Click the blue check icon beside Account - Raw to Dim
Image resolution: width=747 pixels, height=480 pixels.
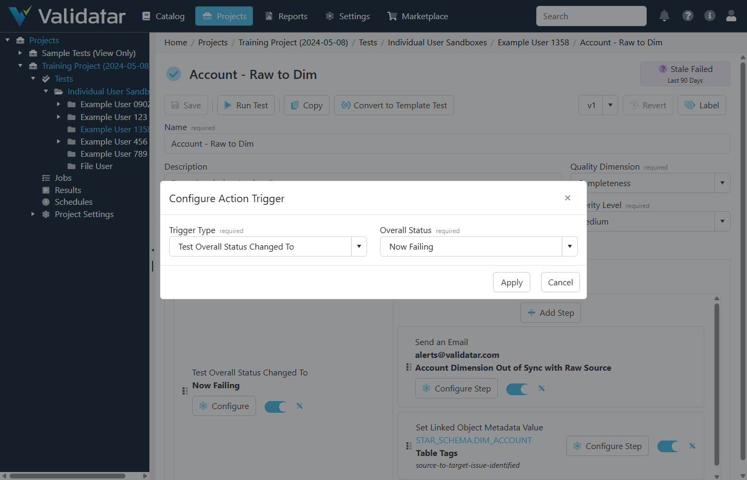(x=173, y=74)
